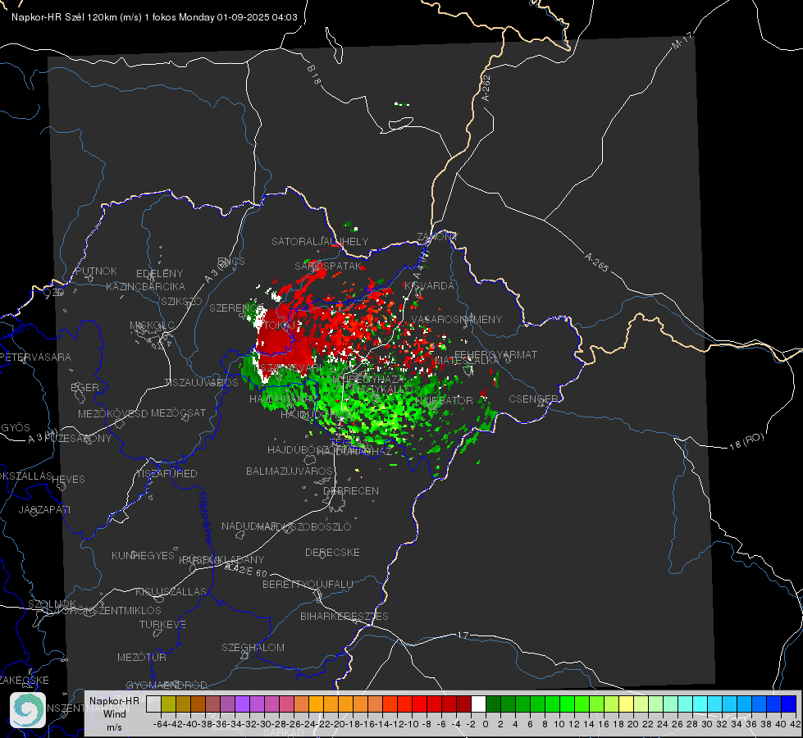Choose the dark green swatch between 0 and 2
The height and width of the screenshot is (738, 803).
[x=493, y=704]
